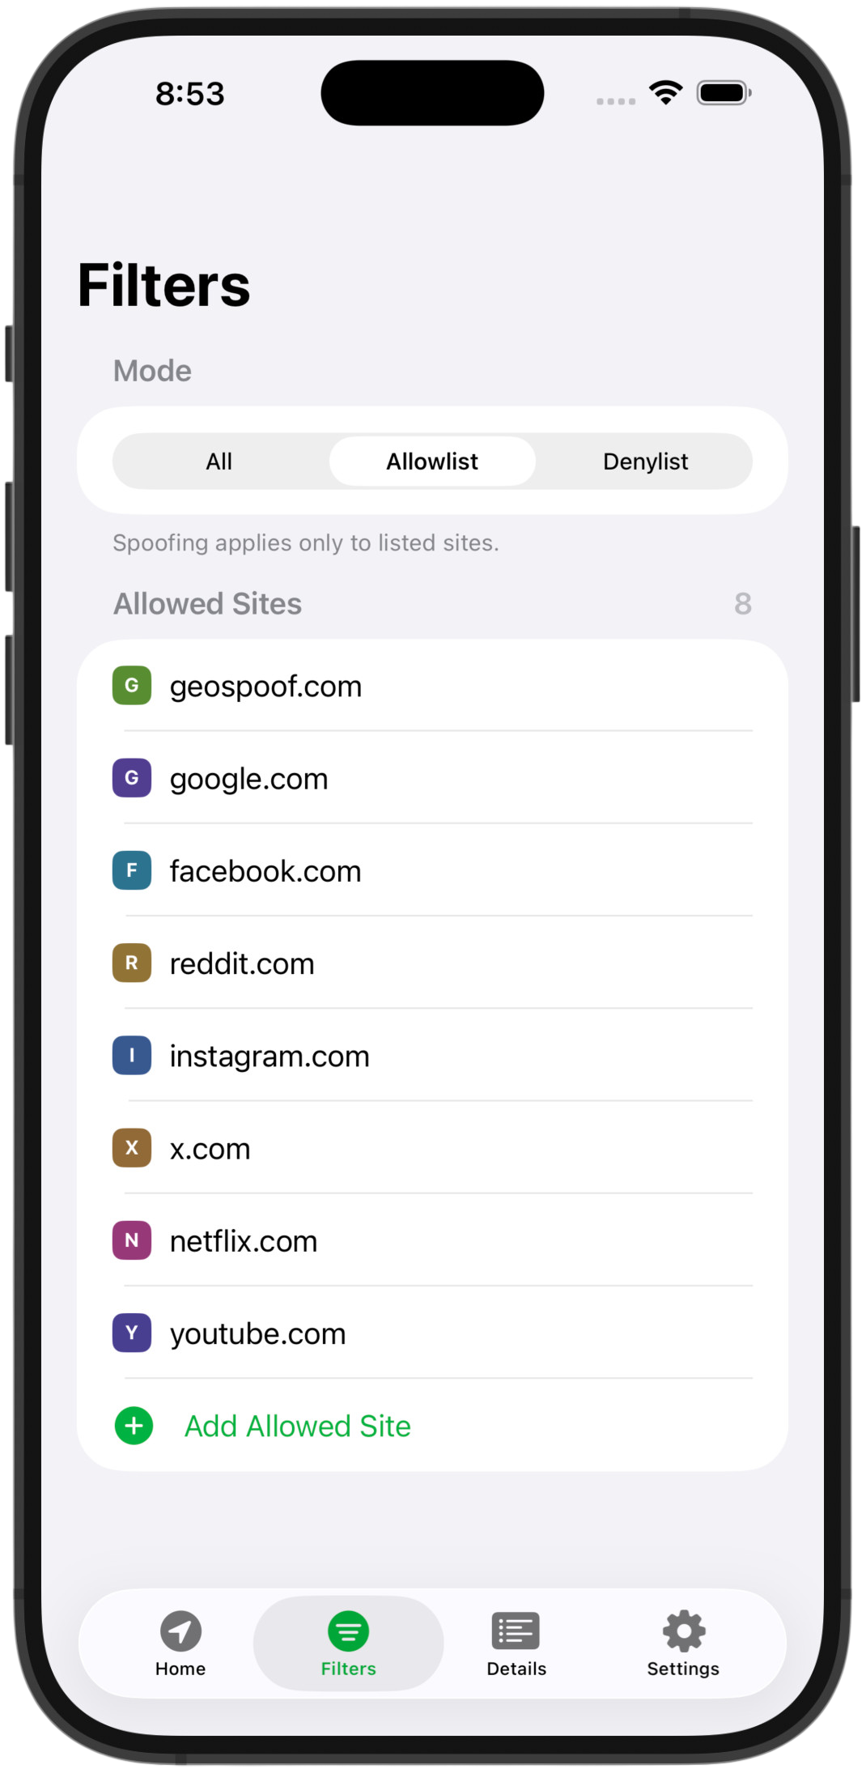Tap the green plus add icon

pyautogui.click(x=134, y=1426)
